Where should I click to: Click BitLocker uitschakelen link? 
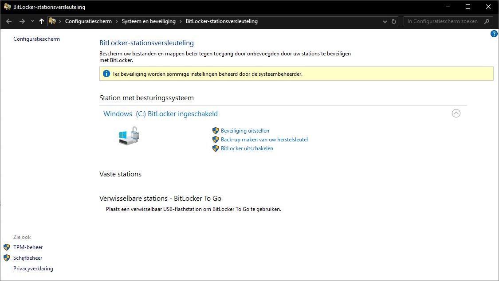(247, 148)
